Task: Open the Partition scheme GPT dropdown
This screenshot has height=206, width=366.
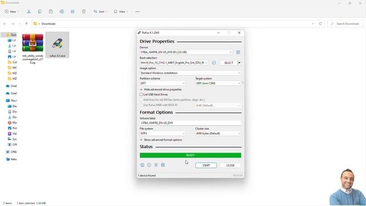Action: [x=162, y=83]
